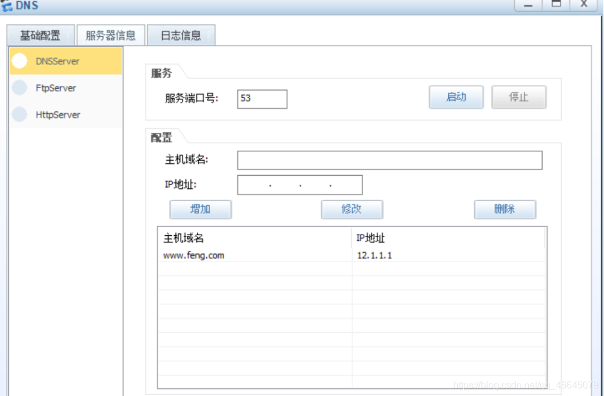Click the 主机域名 input field
604x396 pixels.
pyautogui.click(x=389, y=160)
